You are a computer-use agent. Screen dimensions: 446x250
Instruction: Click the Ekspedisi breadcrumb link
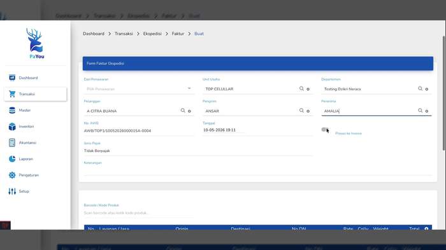[152, 34]
